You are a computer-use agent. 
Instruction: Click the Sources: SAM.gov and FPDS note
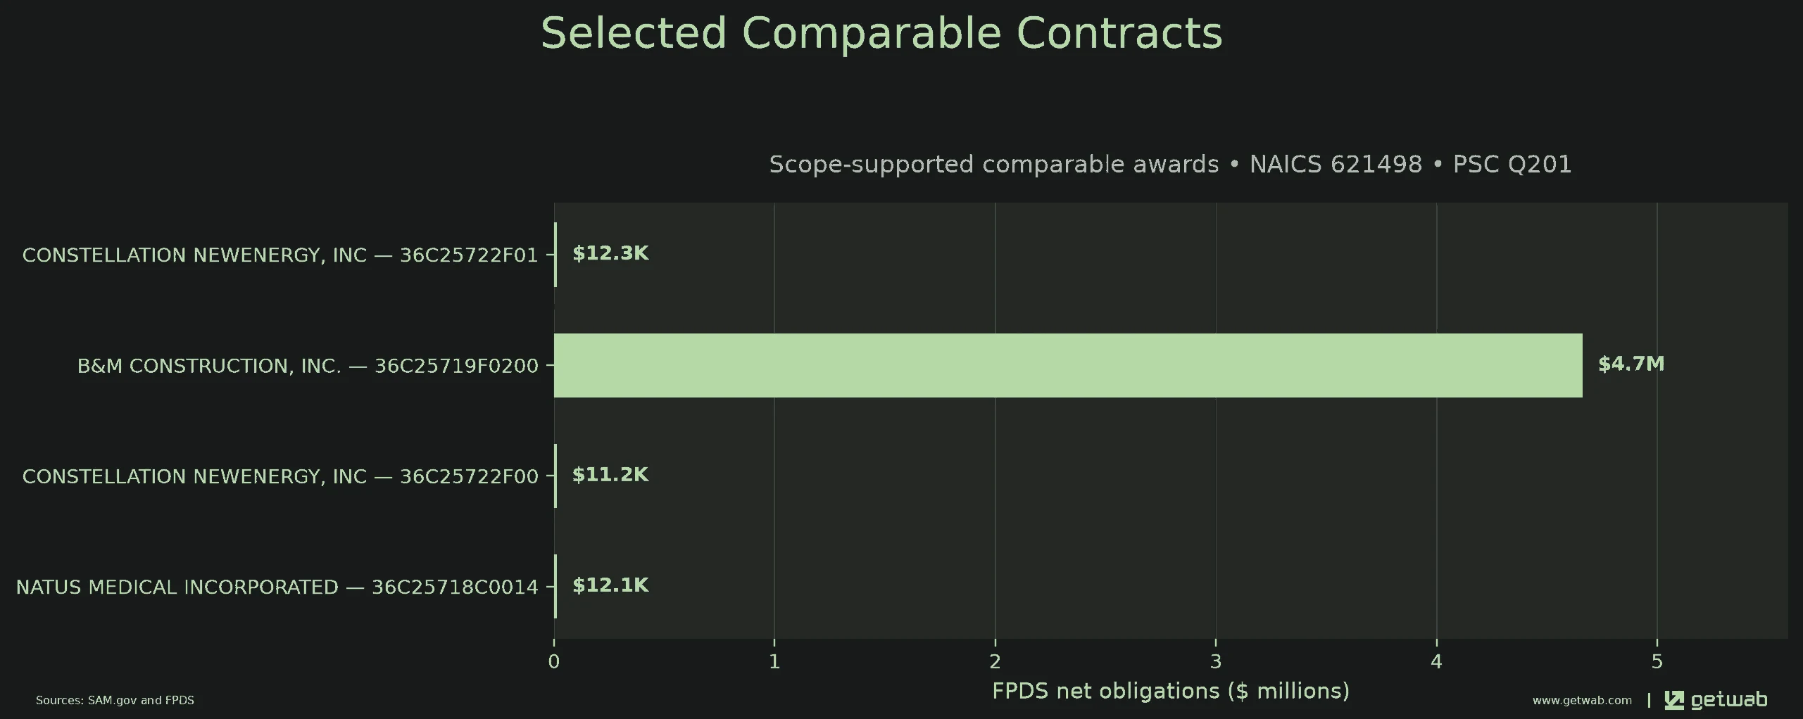(115, 701)
